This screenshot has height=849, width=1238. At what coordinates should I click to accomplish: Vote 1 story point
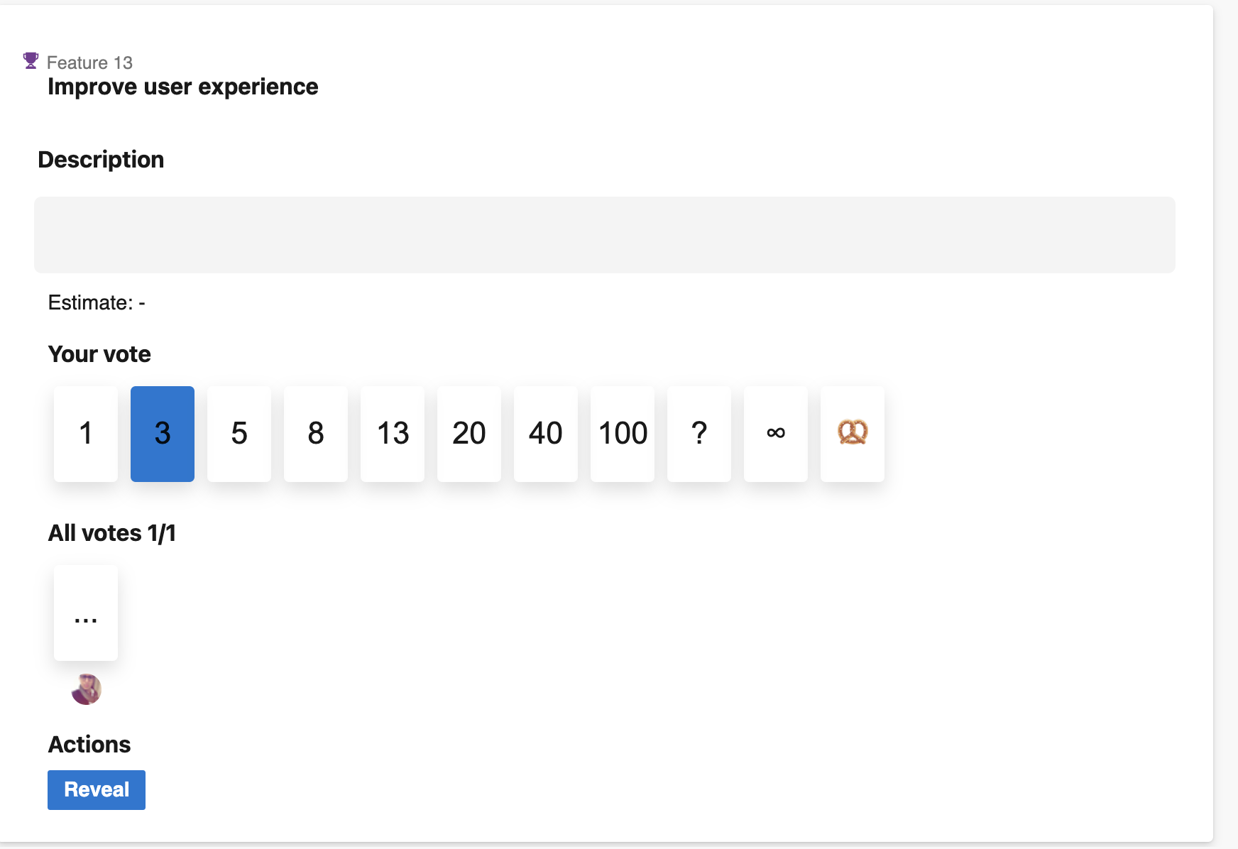[86, 434]
